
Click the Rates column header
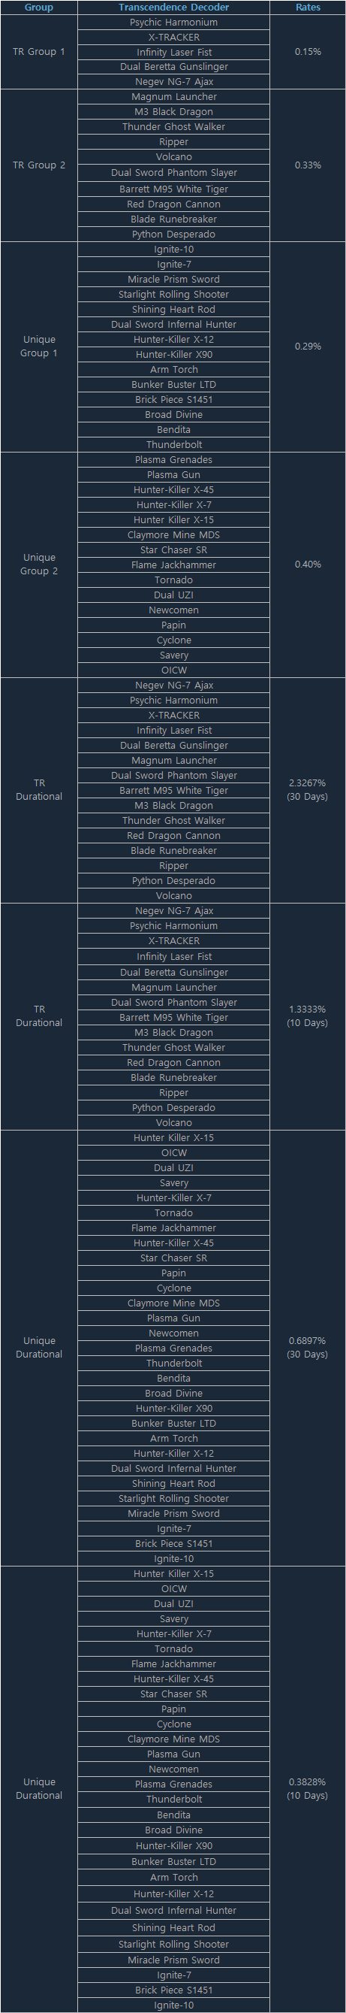308,7
